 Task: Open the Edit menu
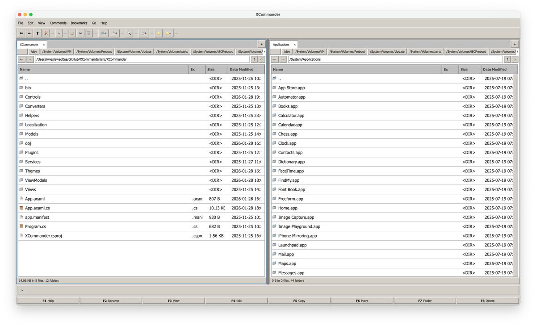click(30, 23)
